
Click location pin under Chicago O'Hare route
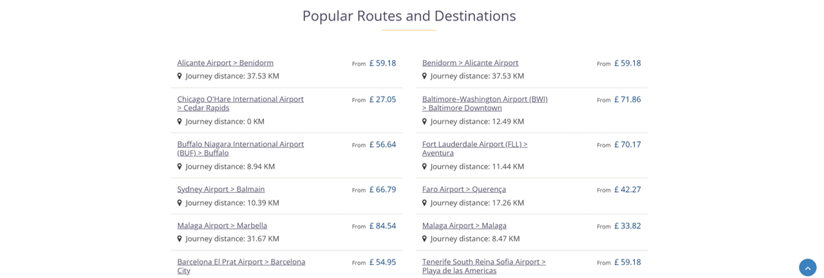coord(180,121)
